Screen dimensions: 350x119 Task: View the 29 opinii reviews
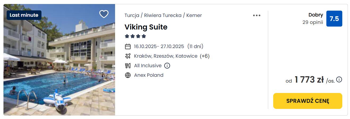coord(313,22)
